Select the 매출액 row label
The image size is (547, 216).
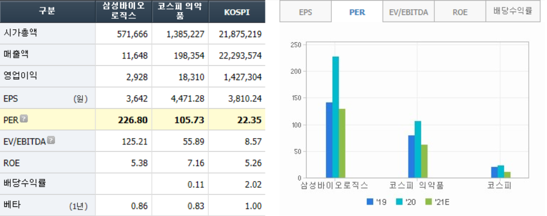16,55
